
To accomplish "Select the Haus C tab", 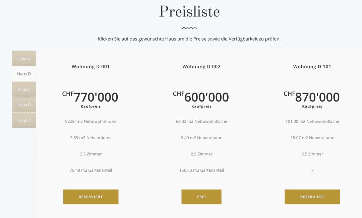I will [24, 89].
